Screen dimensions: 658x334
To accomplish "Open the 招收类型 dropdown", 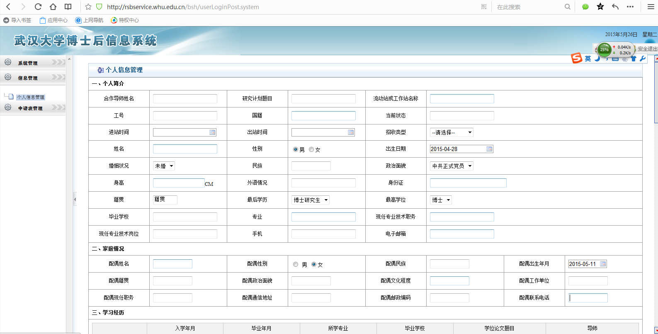I will 452,132.
